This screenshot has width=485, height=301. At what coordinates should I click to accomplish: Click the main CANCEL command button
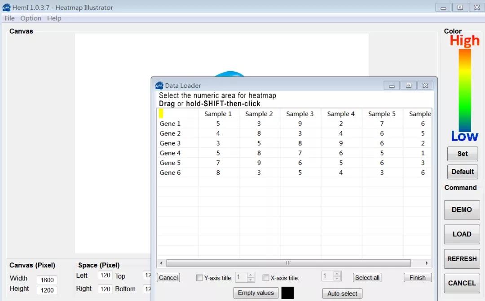[x=462, y=283]
